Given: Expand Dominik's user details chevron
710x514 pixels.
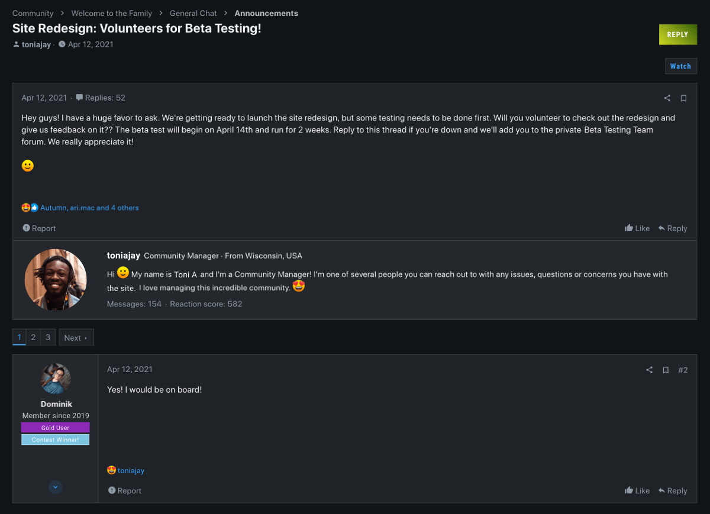Looking at the screenshot, I should click(56, 487).
